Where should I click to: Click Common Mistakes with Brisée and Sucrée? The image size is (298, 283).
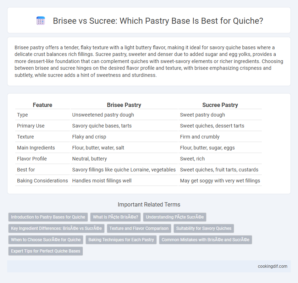coord(205,240)
